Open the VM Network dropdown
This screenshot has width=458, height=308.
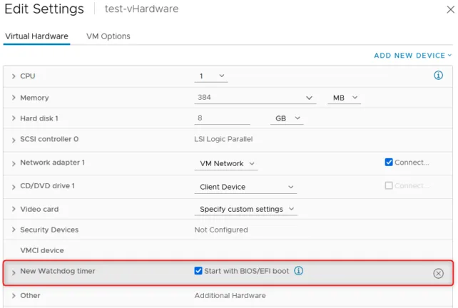226,163
